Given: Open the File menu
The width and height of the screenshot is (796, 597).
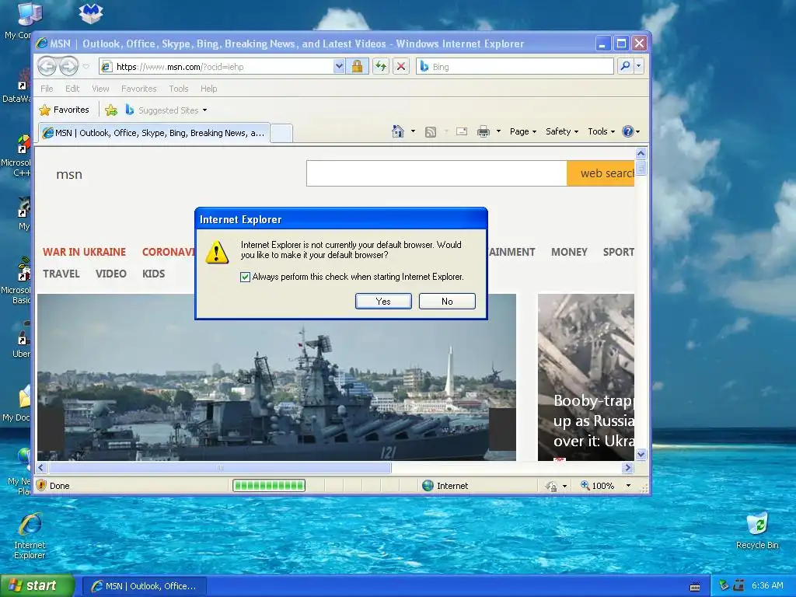Looking at the screenshot, I should 47,89.
